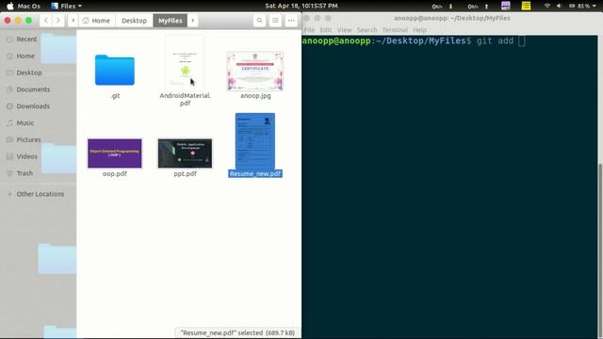Select the ppt.pdf file thumbnail

pos(185,153)
